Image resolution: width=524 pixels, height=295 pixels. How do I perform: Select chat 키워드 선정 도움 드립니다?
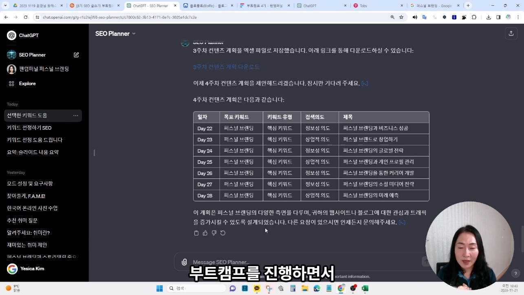point(35,140)
